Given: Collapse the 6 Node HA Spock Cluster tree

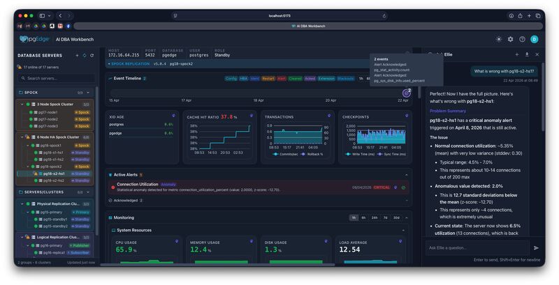Looking at the screenshot, I should pos(22,137).
